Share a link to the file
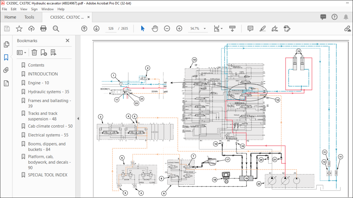The height and width of the screenshot is (198, 353). pyautogui.click(x=347, y=29)
